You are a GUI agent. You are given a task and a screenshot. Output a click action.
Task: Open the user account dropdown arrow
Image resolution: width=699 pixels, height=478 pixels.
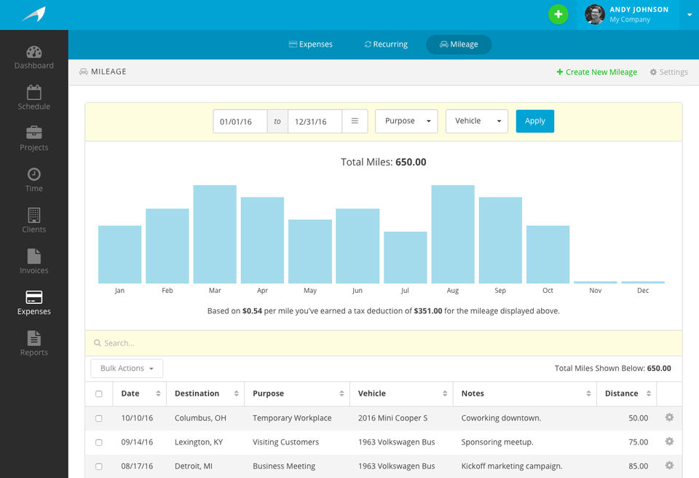(x=690, y=15)
